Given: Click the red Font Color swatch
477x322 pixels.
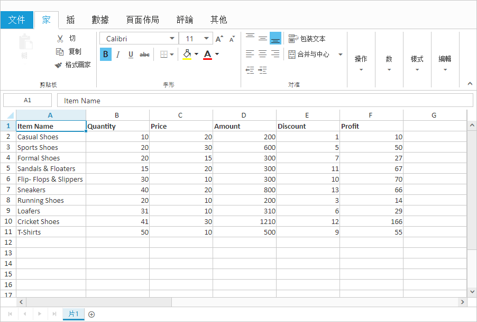Looking at the screenshot, I should tap(208, 57).
